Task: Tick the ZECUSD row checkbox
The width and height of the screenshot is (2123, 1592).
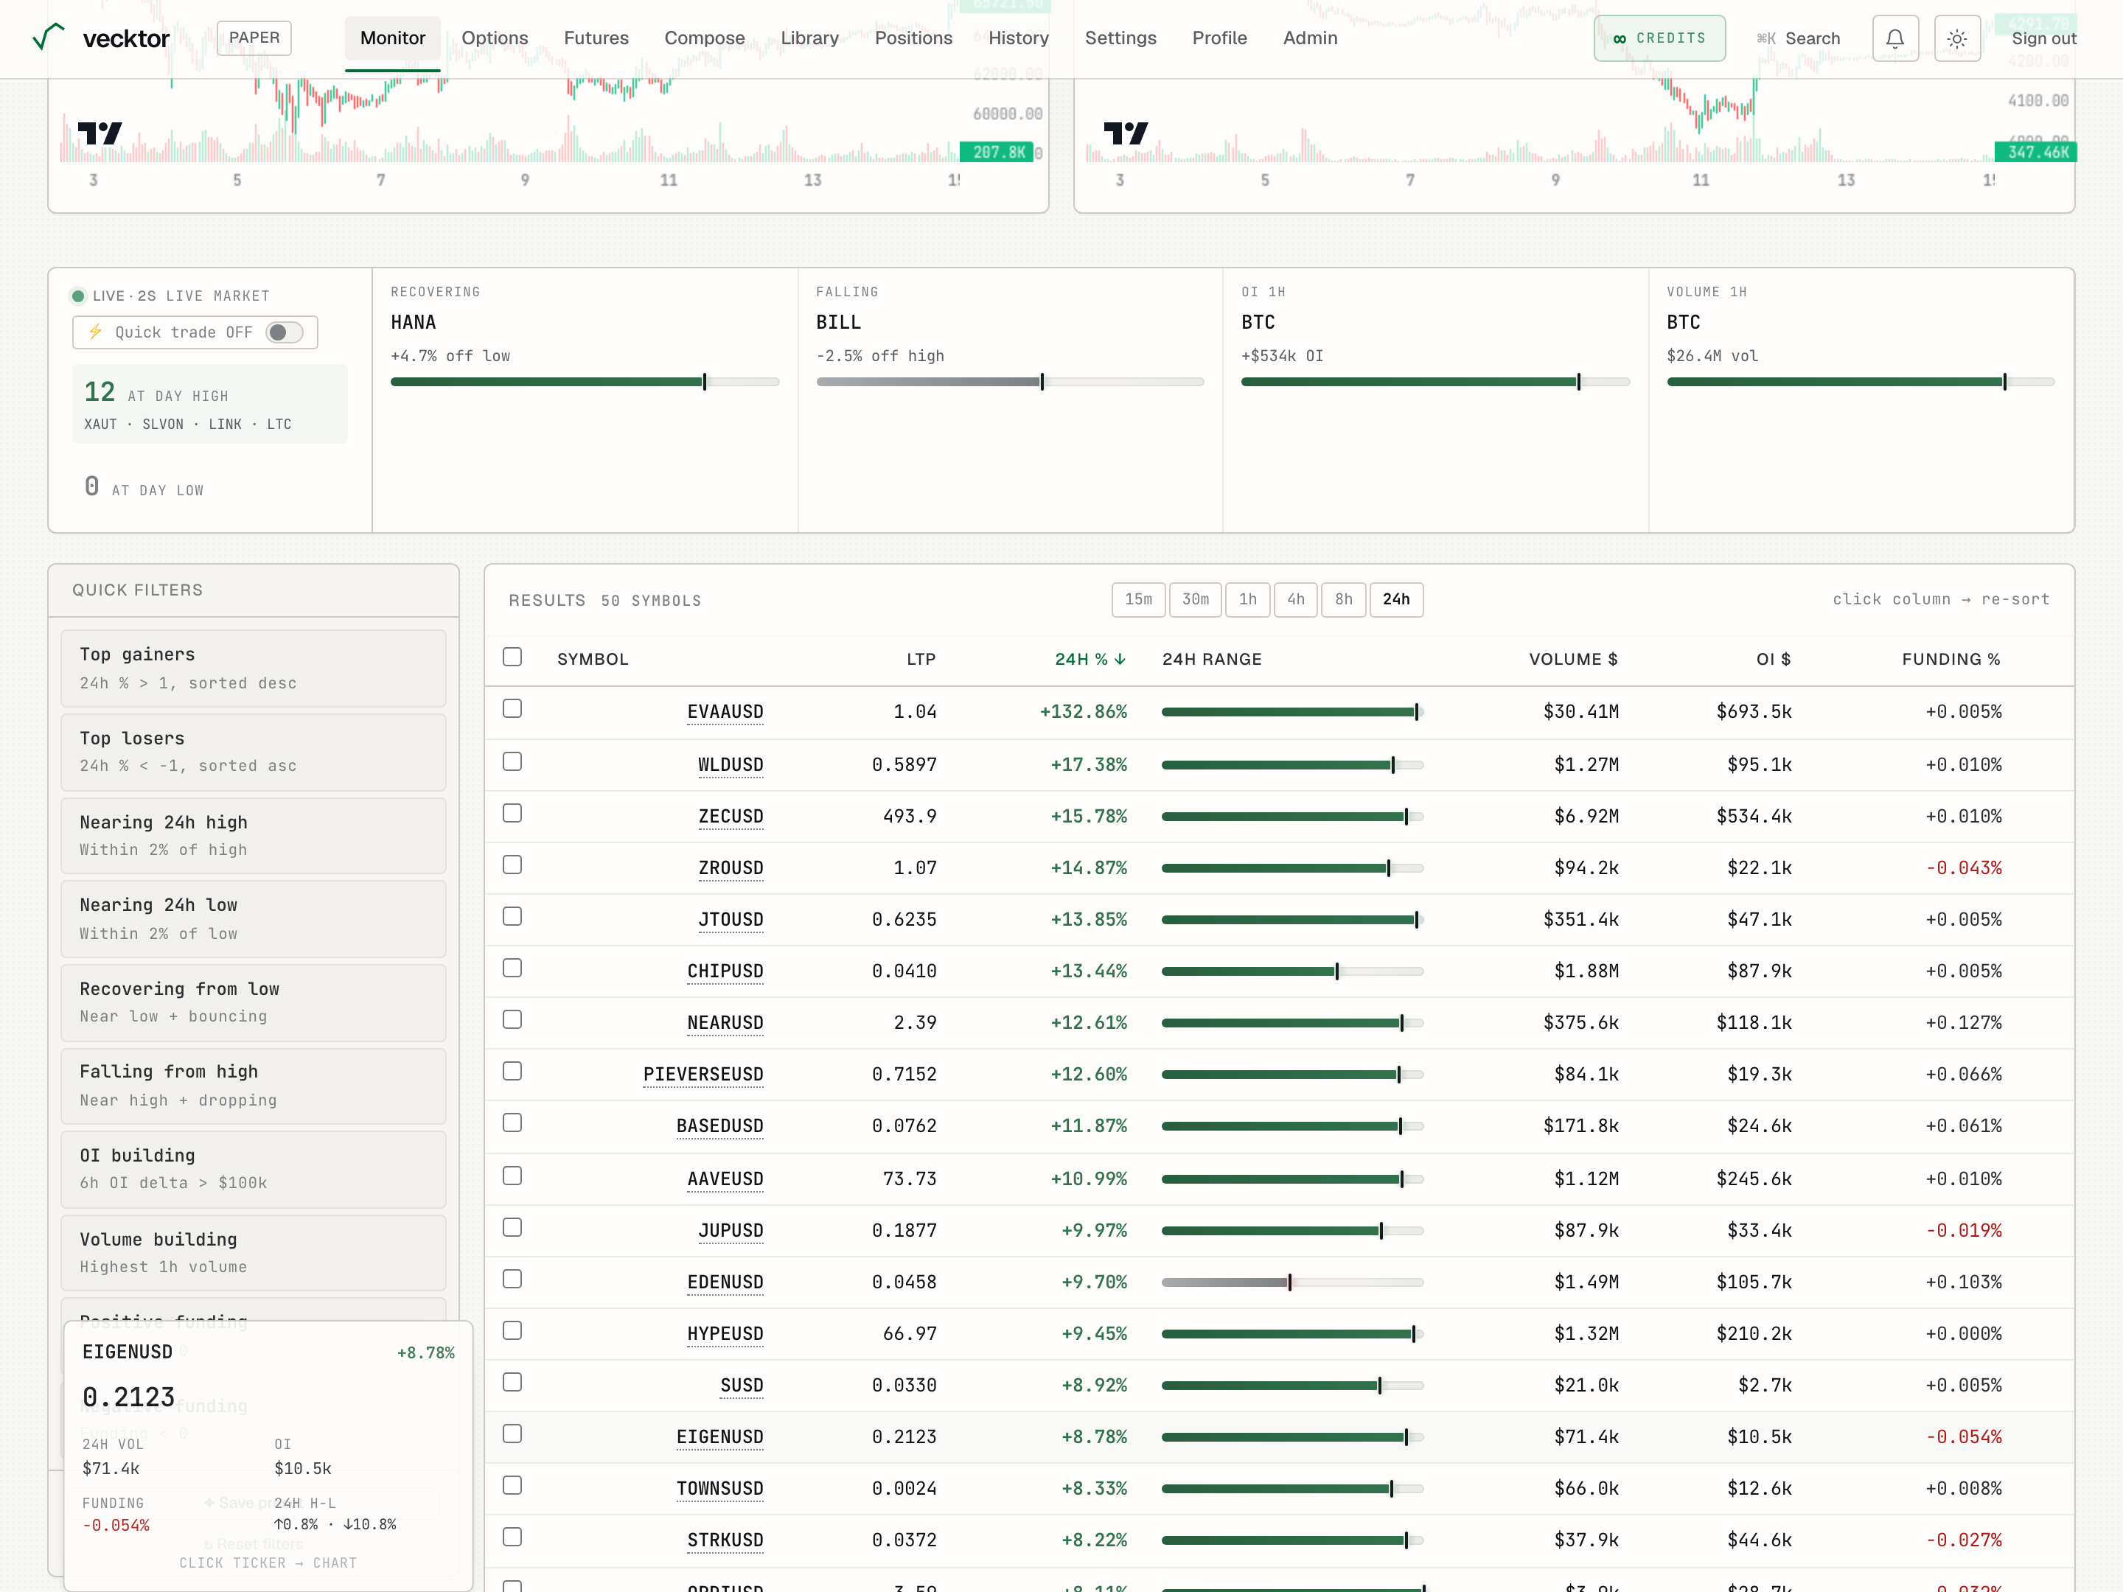Action: [512, 814]
